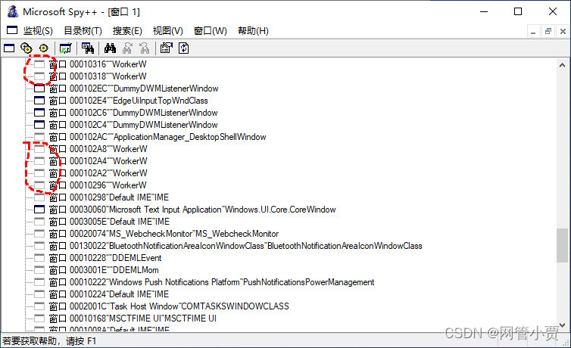The width and height of the screenshot is (571, 348).
Task: Click window icon of 000102C6 DummyDWMListenerWindow row
Action: 39,113
